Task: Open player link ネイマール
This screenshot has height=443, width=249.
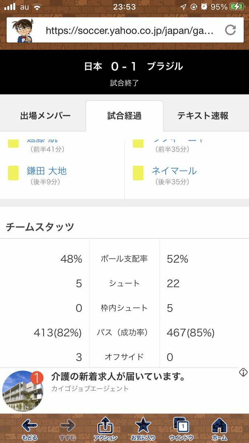Action: (174, 171)
